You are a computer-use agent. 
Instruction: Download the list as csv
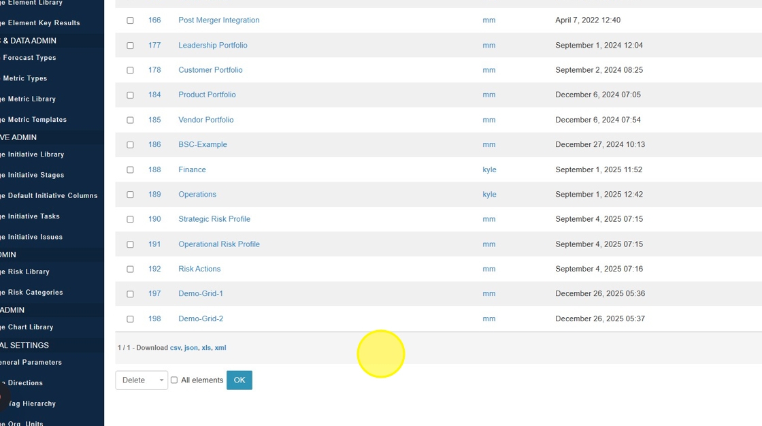coord(175,348)
